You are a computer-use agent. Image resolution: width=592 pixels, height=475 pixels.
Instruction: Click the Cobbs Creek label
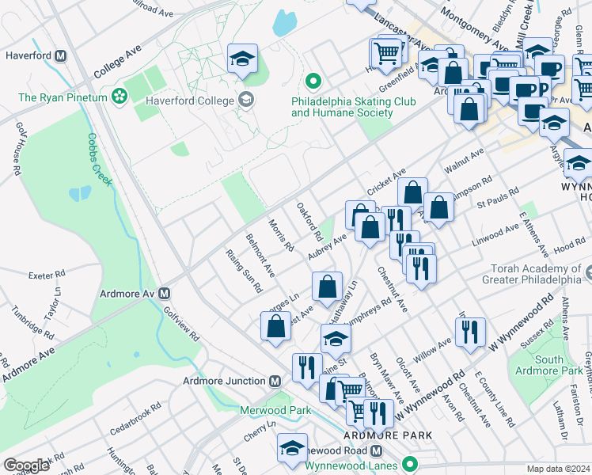click(100, 160)
